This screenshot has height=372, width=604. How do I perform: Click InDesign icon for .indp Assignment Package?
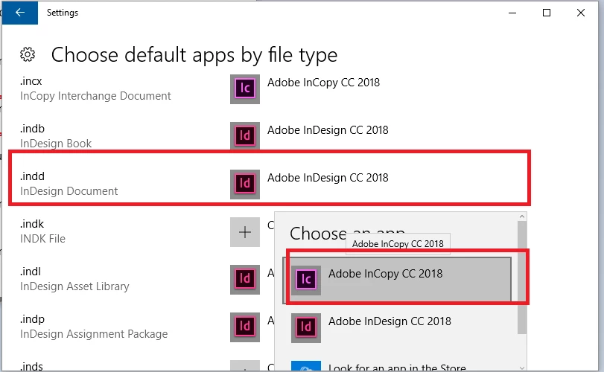(245, 327)
